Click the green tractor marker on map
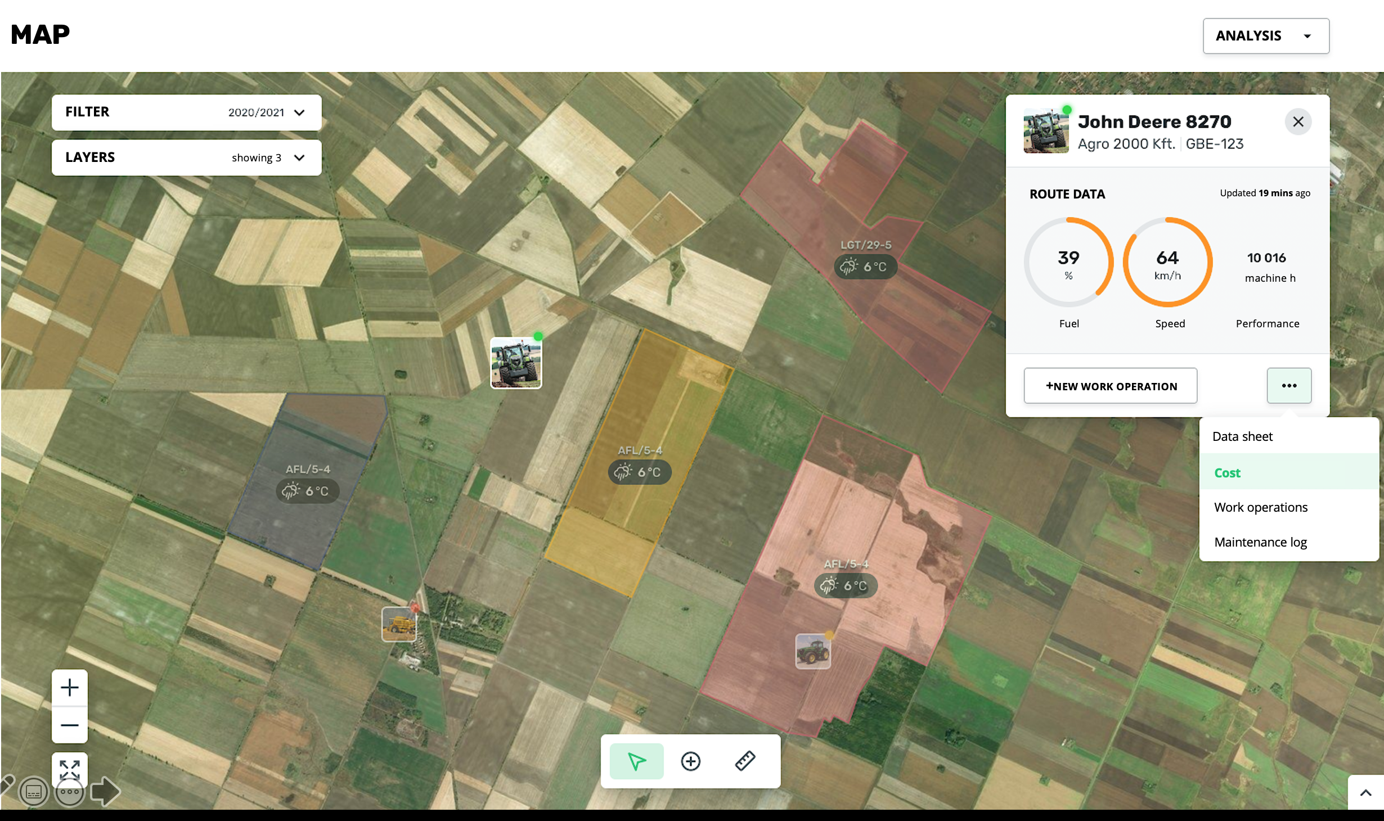 tap(516, 363)
